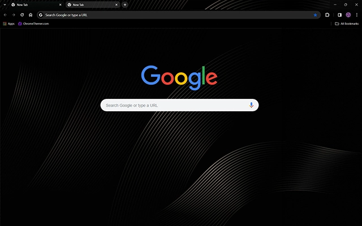This screenshot has height=226, width=362.
Task: Close the second New Tab
Action: [x=117, y=5]
